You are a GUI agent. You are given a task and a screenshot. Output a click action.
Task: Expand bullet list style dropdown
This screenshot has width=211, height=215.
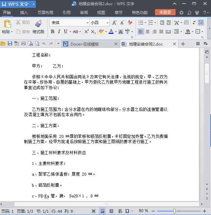pyautogui.click(x=145, y=23)
